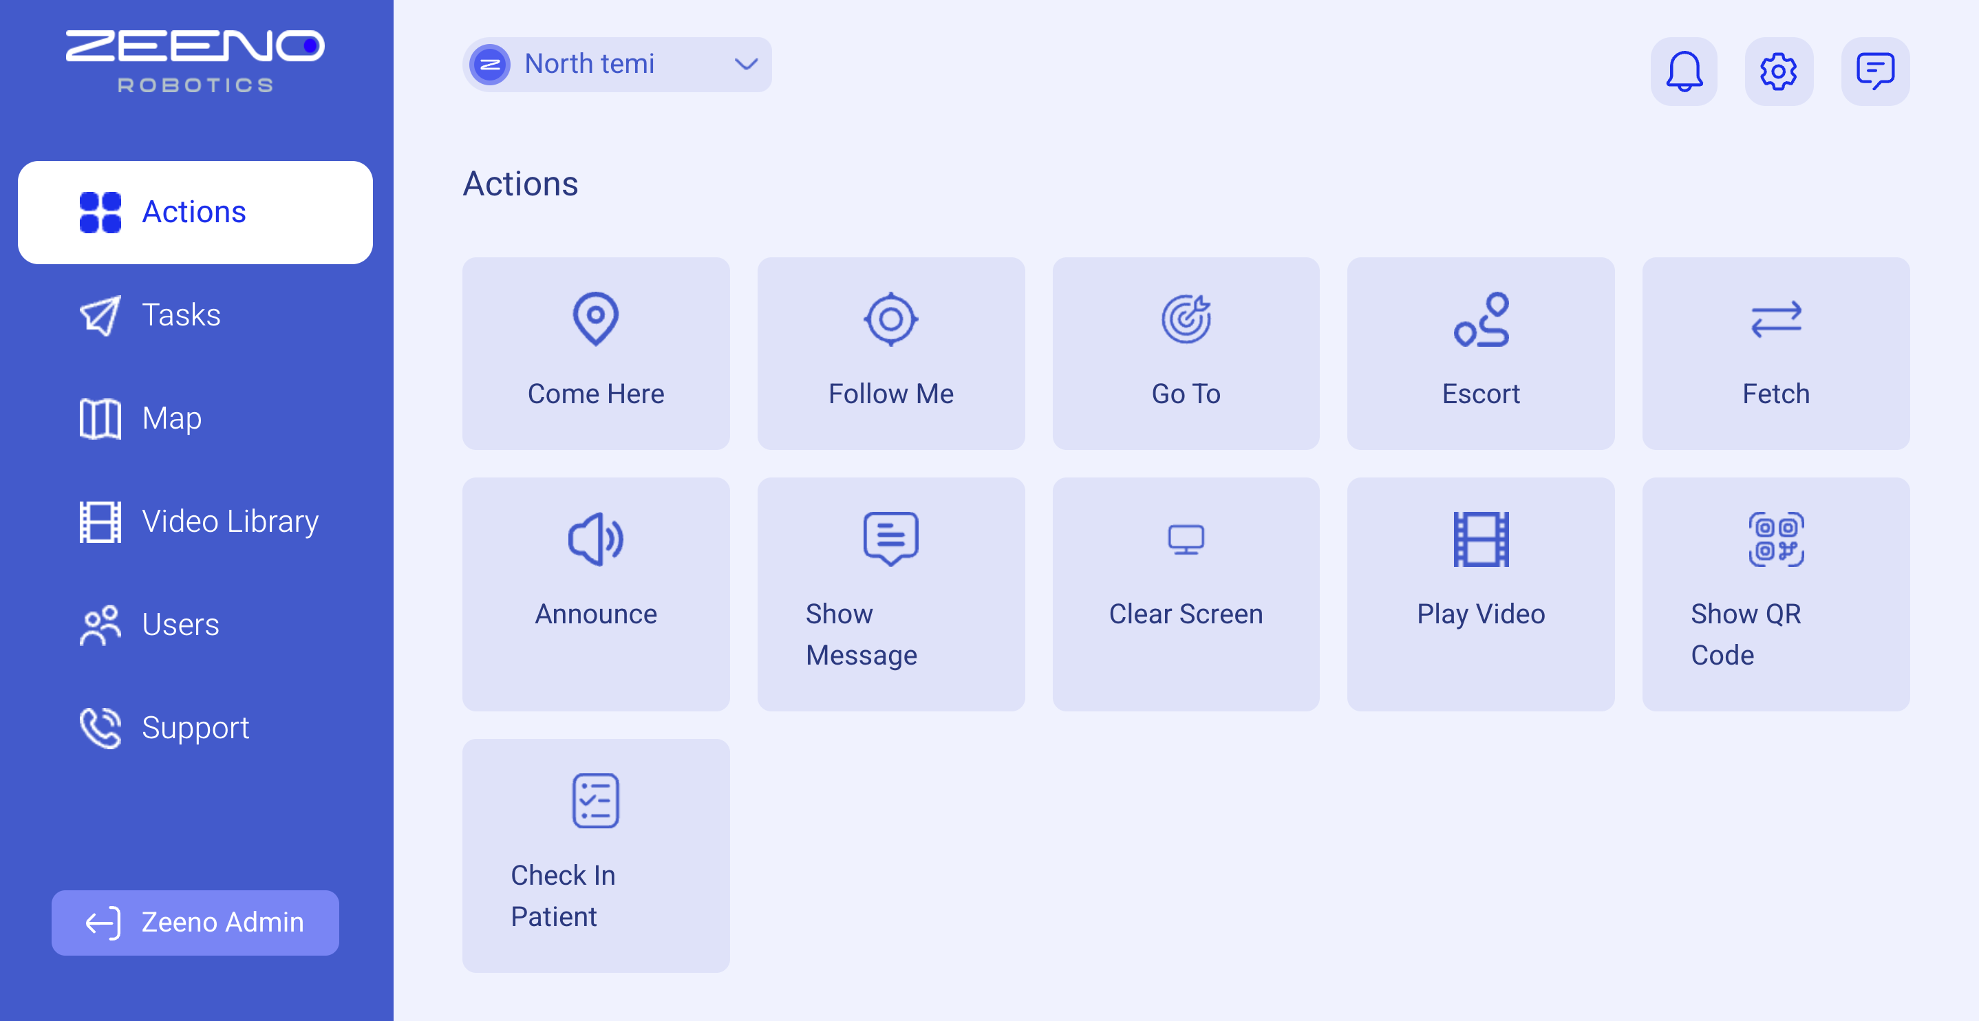Screen dimensions: 1979x1021
Task: Open the Users page
Action: click(180, 625)
